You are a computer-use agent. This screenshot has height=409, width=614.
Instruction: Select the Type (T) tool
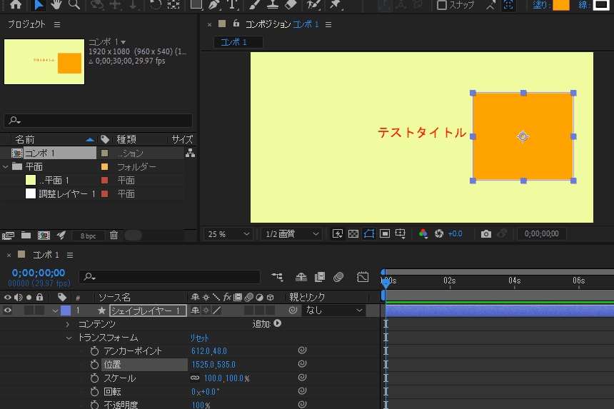pyautogui.click(x=233, y=5)
